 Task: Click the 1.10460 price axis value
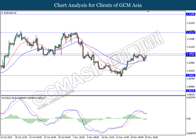point(191,63)
